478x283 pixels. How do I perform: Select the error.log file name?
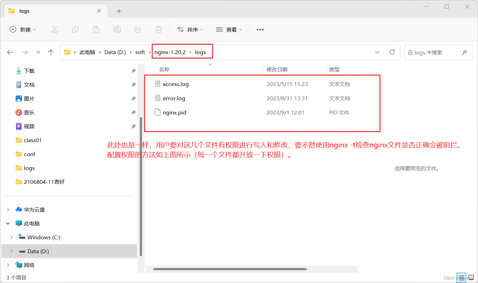(174, 98)
